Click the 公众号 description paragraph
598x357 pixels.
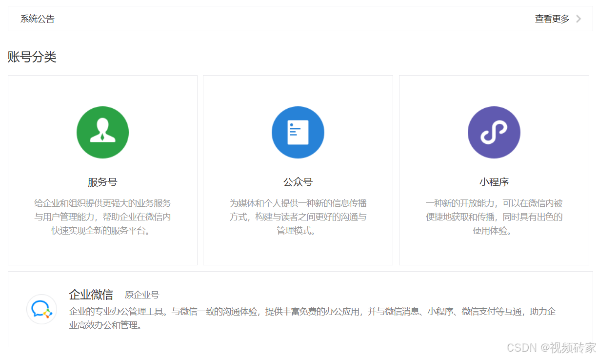coord(298,217)
